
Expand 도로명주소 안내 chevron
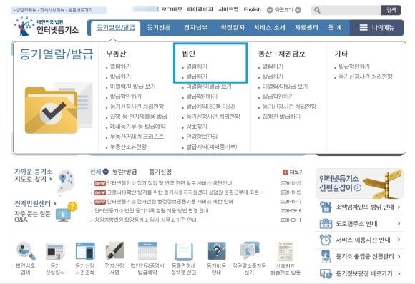coord(399,224)
